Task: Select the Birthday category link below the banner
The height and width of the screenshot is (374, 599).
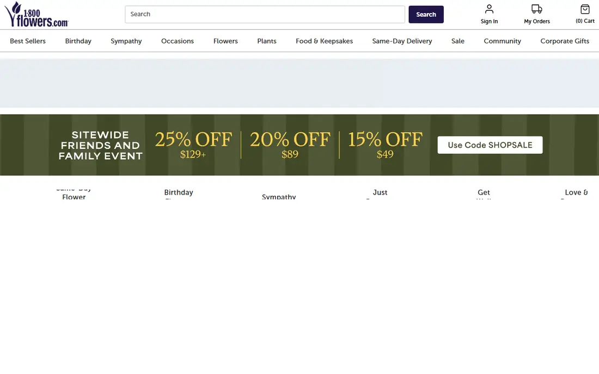Action: (x=179, y=194)
